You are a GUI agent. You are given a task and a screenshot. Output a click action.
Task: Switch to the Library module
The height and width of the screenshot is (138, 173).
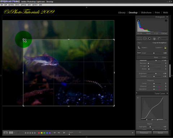(121, 13)
